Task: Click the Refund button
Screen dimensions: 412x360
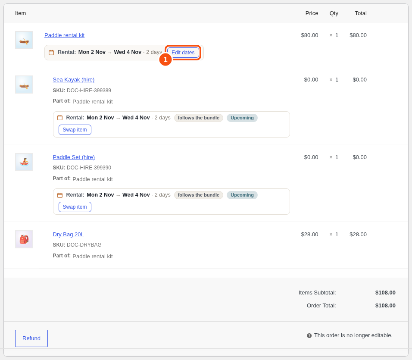Action: 31,338
